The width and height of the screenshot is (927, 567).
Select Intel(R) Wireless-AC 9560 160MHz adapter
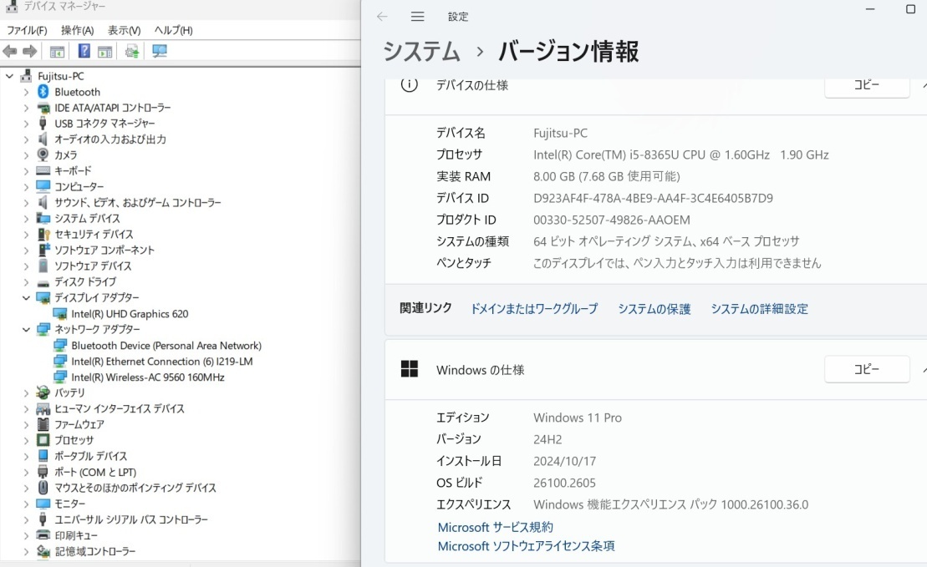(147, 377)
